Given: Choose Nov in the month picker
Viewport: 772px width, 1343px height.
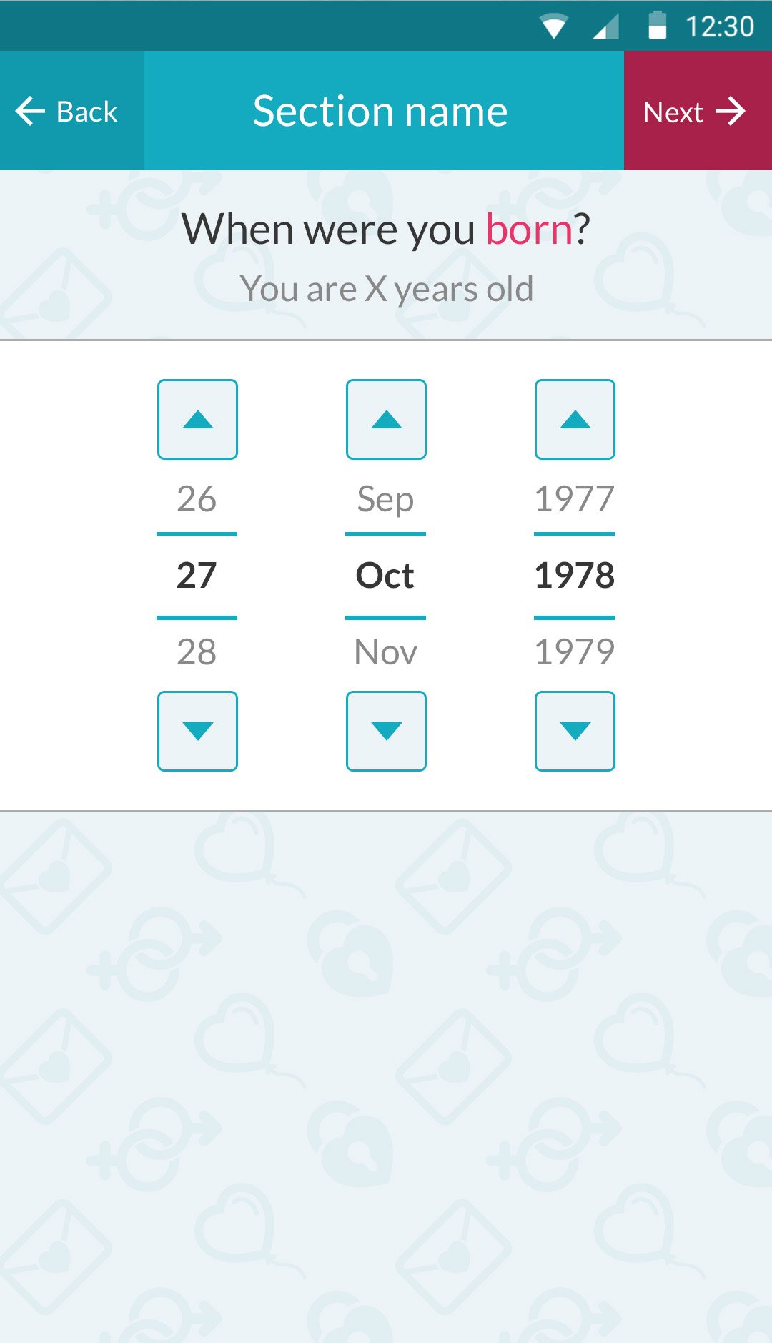Looking at the screenshot, I should pos(385,651).
